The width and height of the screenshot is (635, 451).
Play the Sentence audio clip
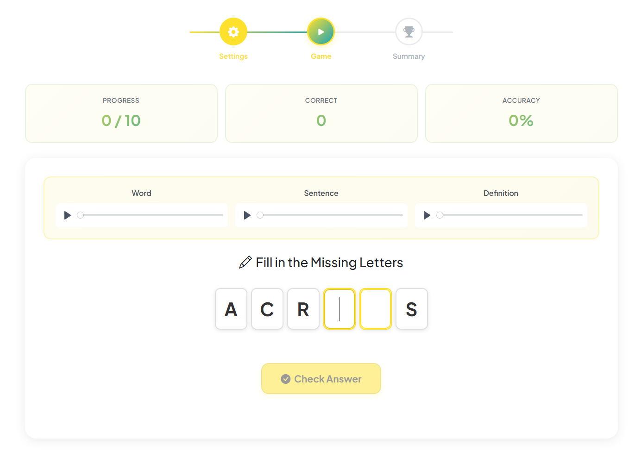(247, 215)
